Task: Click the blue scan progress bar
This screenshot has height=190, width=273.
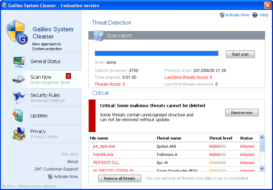Action: [157, 54]
